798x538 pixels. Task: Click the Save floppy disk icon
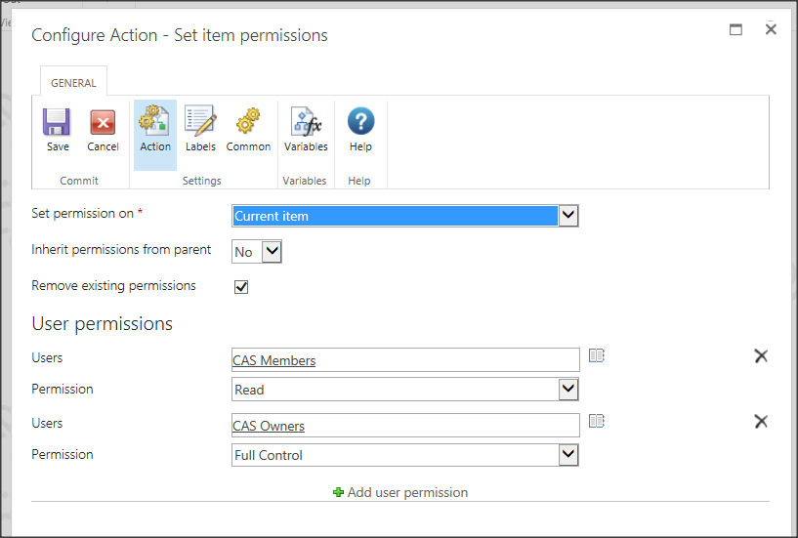57,122
